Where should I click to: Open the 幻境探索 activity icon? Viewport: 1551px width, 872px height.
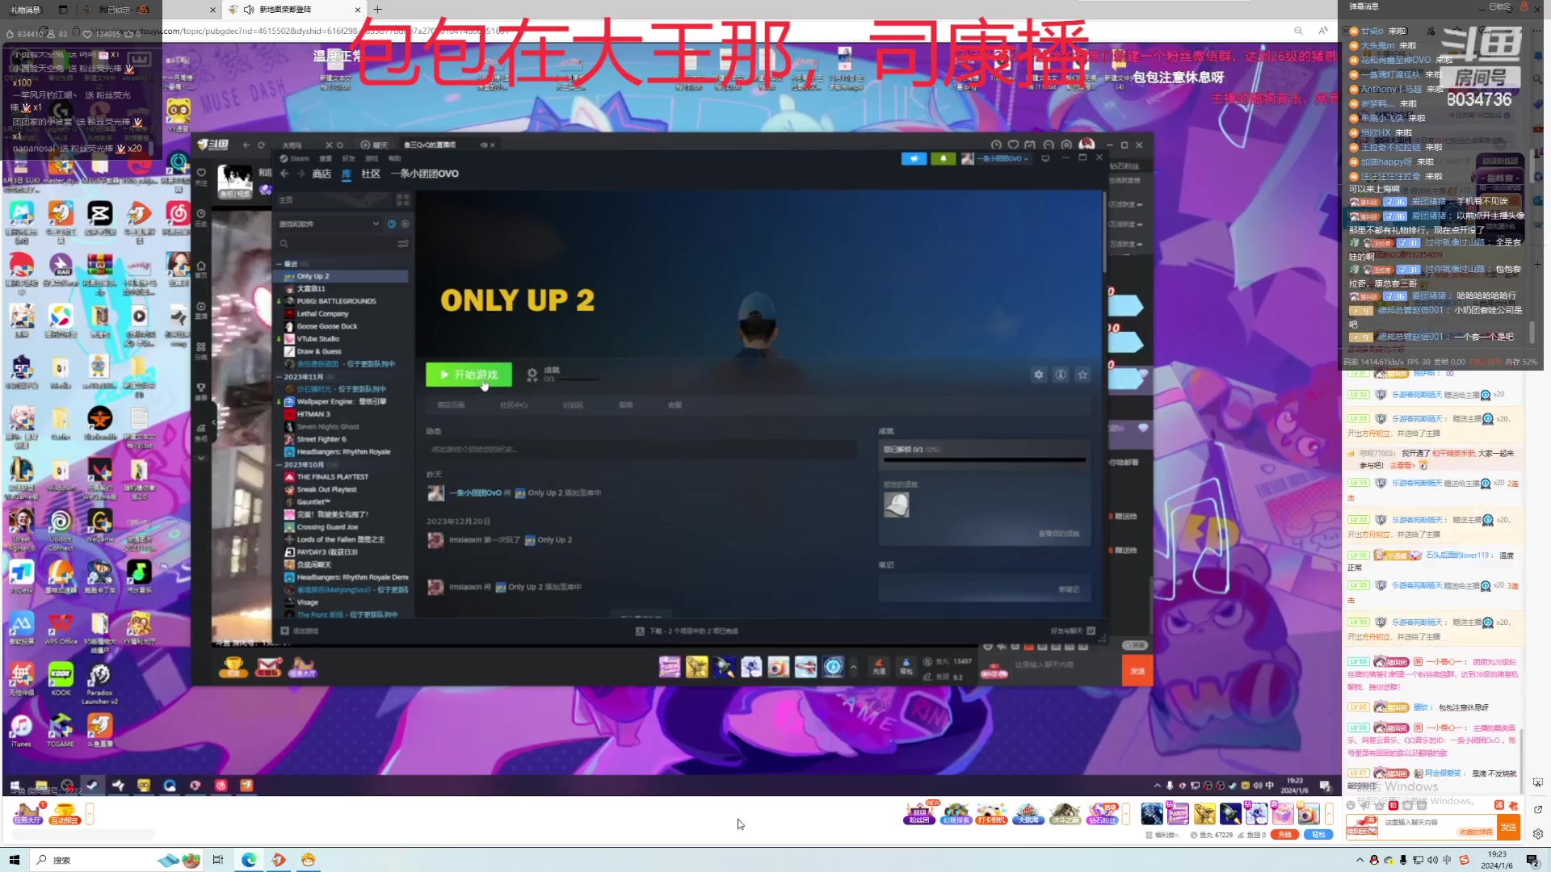click(956, 813)
